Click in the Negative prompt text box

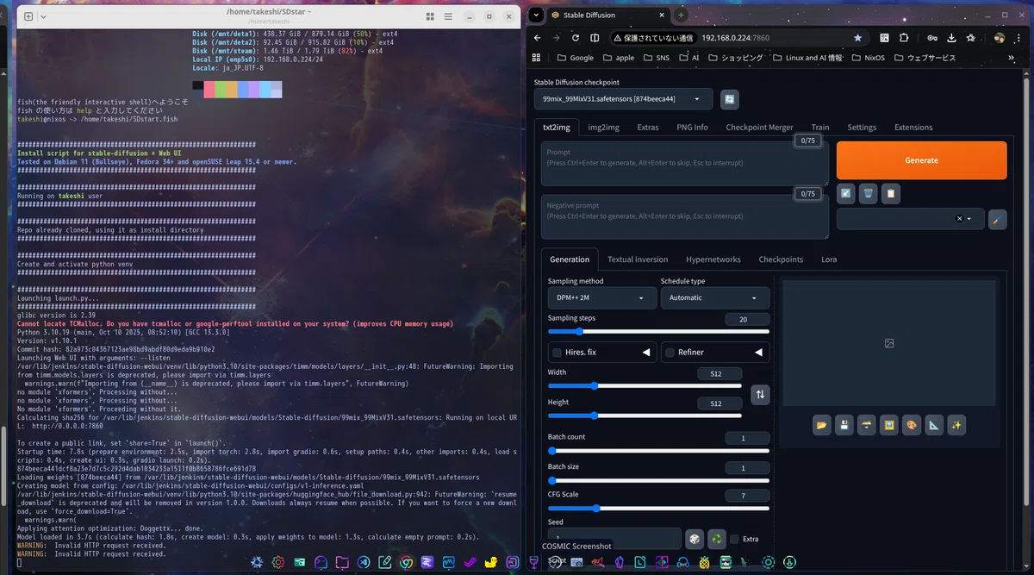click(684, 216)
